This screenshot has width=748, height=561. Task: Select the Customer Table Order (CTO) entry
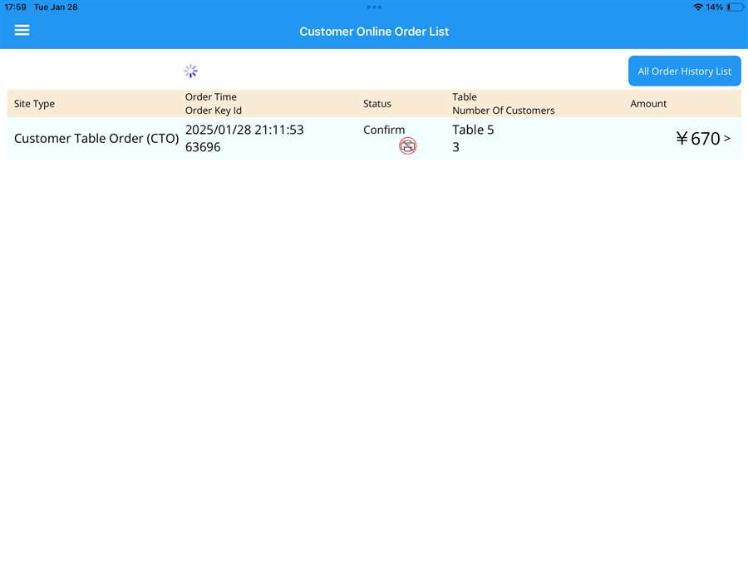point(96,139)
